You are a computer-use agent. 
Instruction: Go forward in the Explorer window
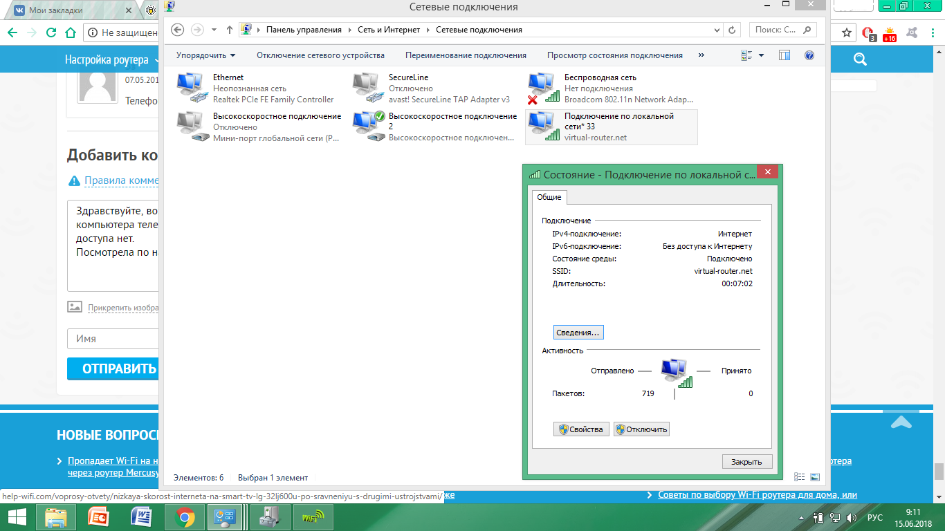(197, 30)
